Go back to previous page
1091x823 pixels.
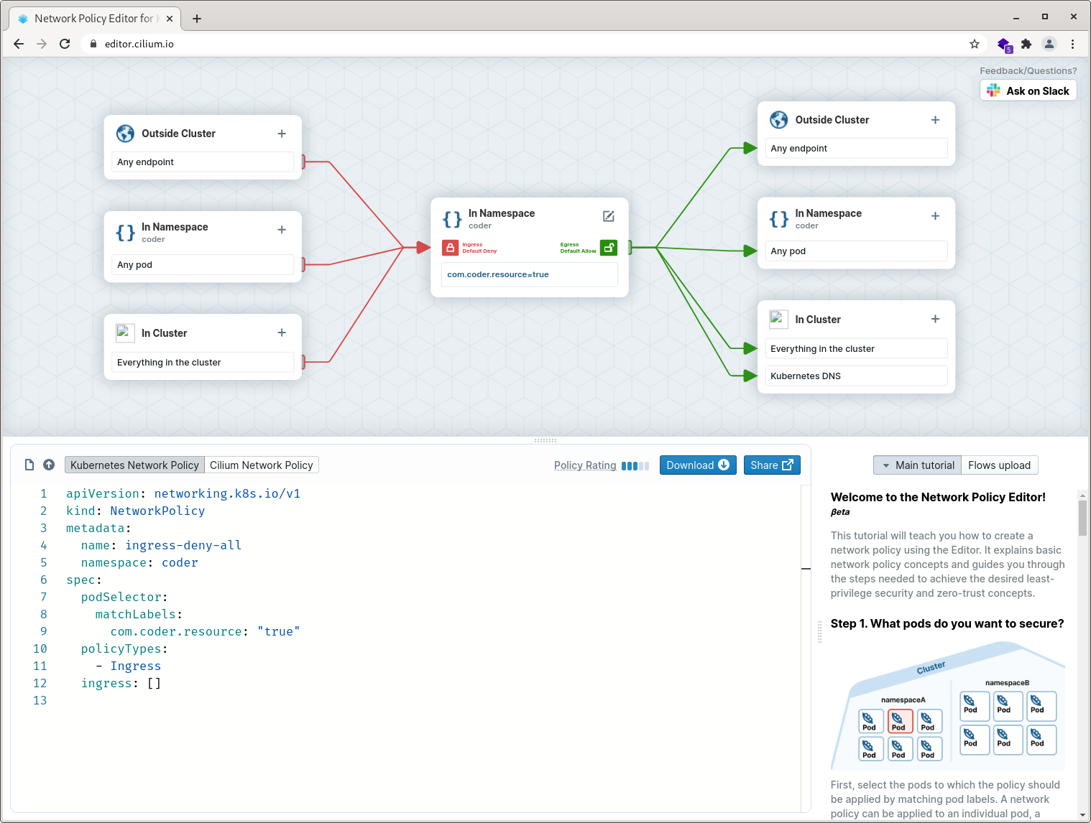click(x=19, y=44)
